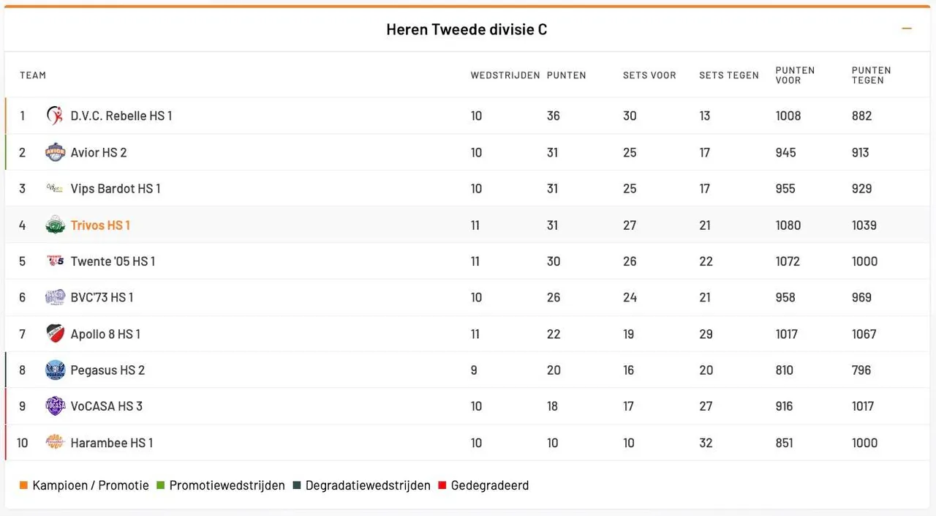This screenshot has width=936, height=516.
Task: Click the Heren Tweede divisie C title
Action: [467, 30]
